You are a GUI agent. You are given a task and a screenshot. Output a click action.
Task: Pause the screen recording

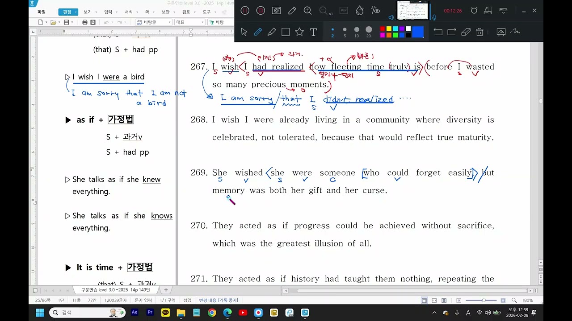click(245, 10)
